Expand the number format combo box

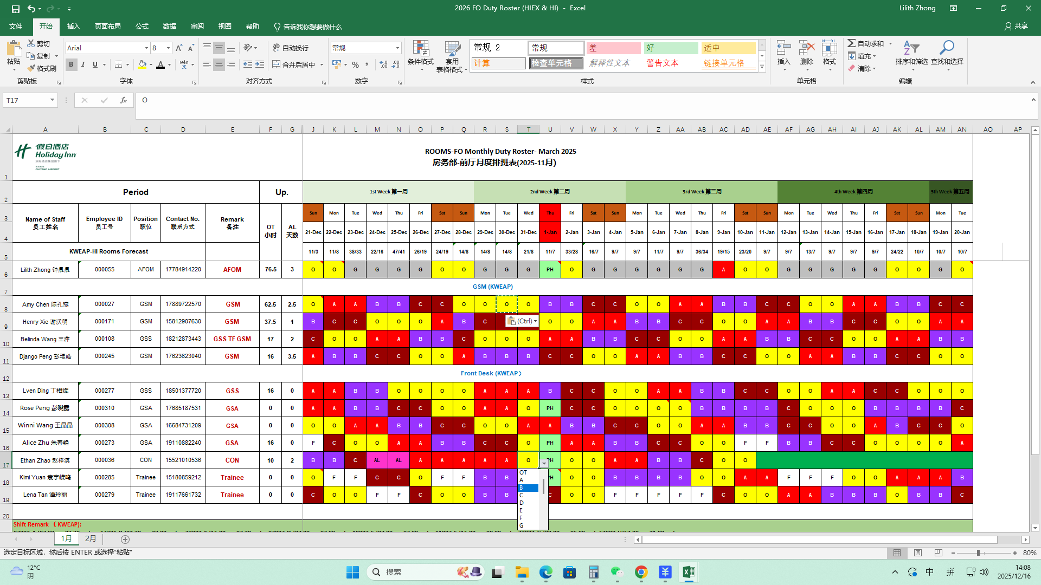pos(397,48)
